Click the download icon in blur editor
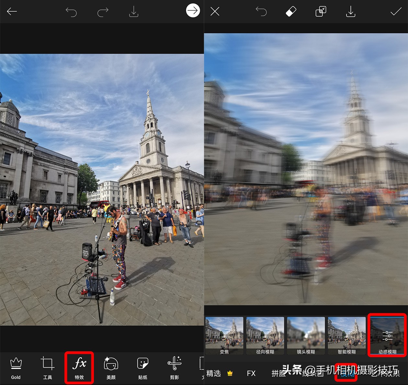408x385 pixels. (x=350, y=12)
